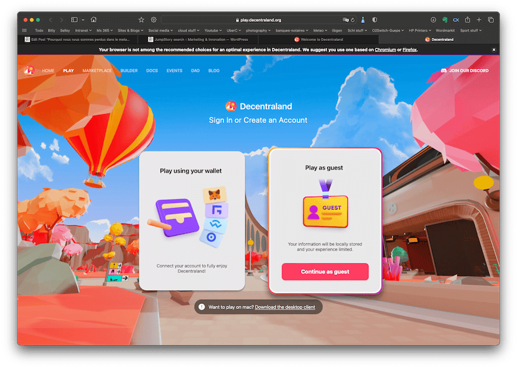Switch to the Edit Post browser tab
This screenshot has width=517, height=368.
coord(78,40)
